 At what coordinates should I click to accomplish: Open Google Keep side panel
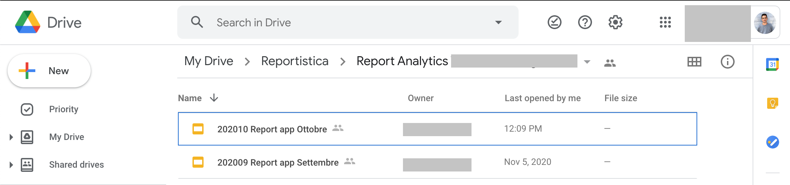point(772,103)
